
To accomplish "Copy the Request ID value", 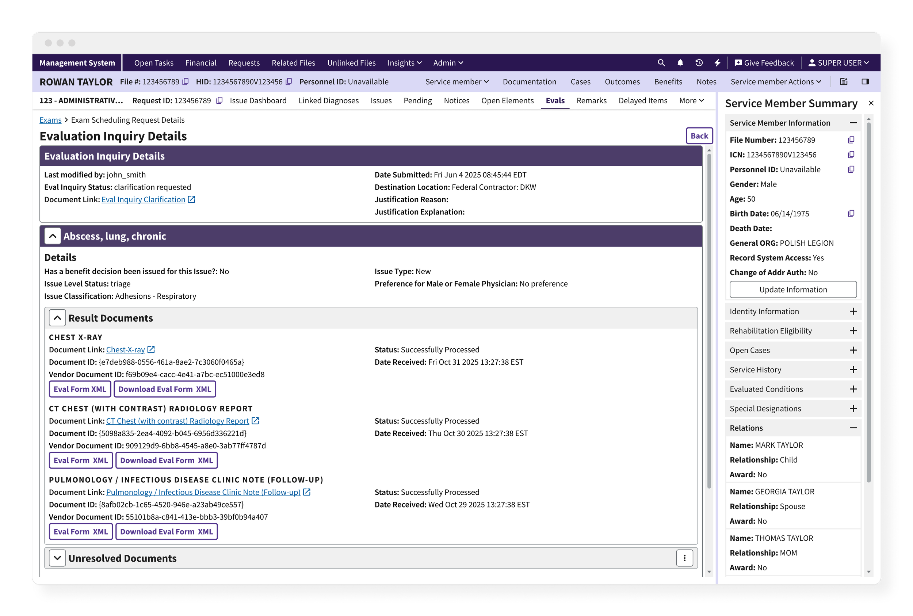I will (219, 100).
